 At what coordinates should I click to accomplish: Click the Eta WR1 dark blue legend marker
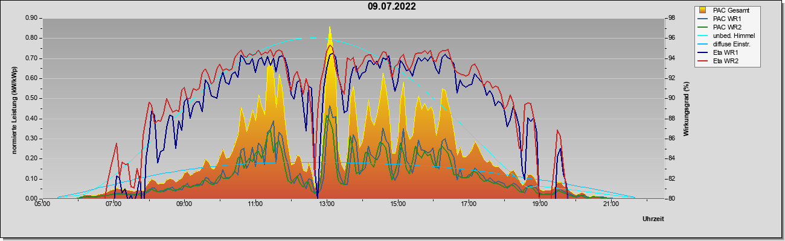pyautogui.click(x=703, y=52)
